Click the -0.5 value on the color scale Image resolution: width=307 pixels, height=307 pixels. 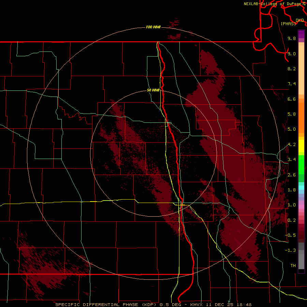tap(290, 235)
